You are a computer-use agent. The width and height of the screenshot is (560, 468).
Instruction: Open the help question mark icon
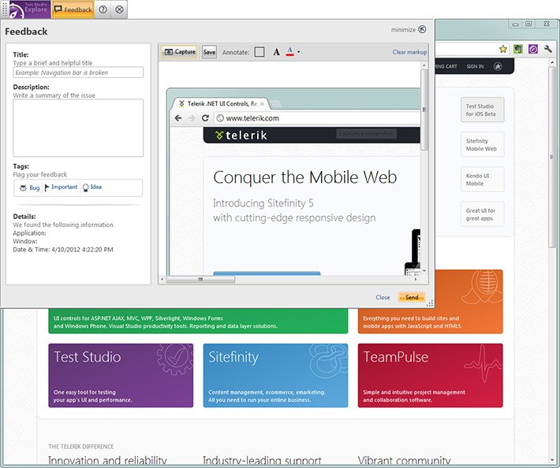click(103, 9)
